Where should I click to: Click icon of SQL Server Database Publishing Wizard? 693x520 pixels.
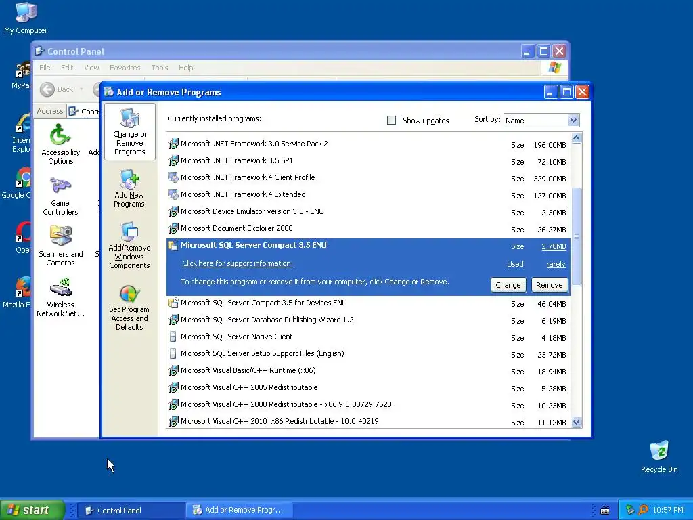[x=173, y=320]
